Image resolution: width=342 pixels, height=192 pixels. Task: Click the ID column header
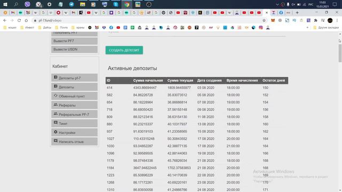coord(108,81)
